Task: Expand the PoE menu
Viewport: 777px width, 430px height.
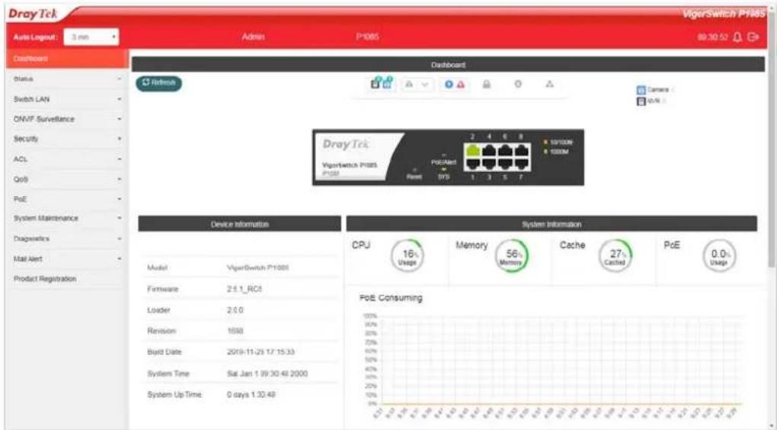Action: click(x=67, y=199)
